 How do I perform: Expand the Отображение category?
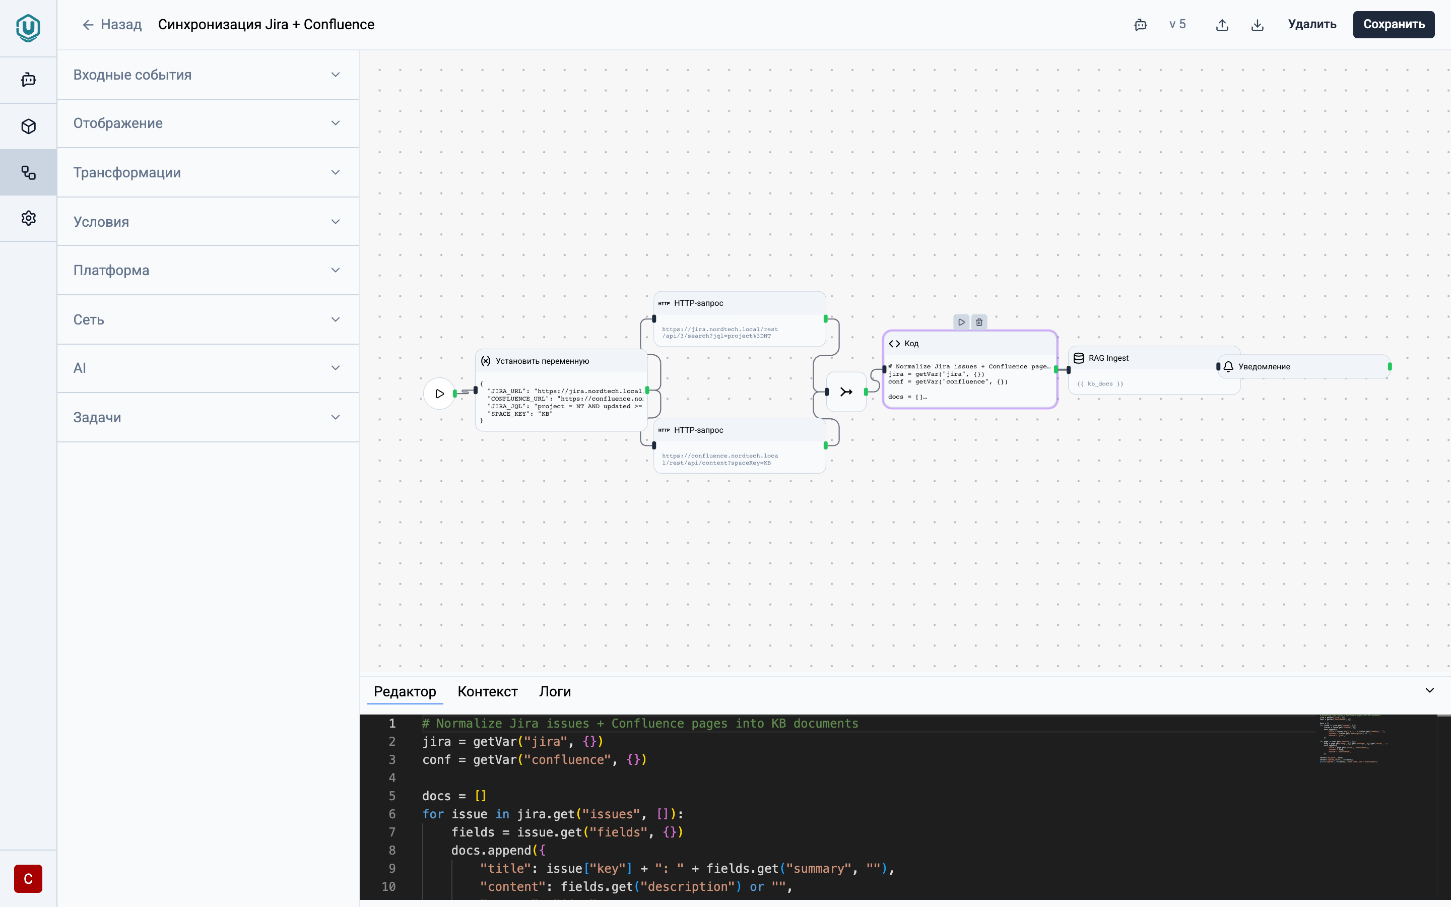click(x=208, y=123)
